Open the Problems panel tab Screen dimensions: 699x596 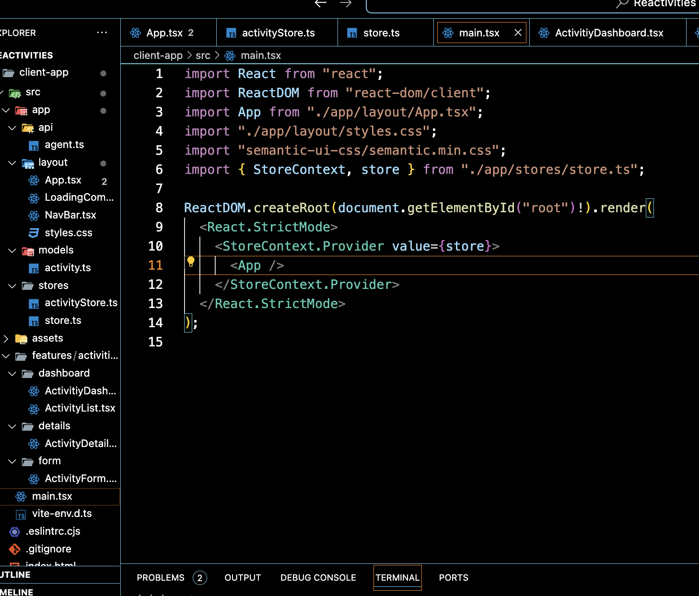(161, 578)
